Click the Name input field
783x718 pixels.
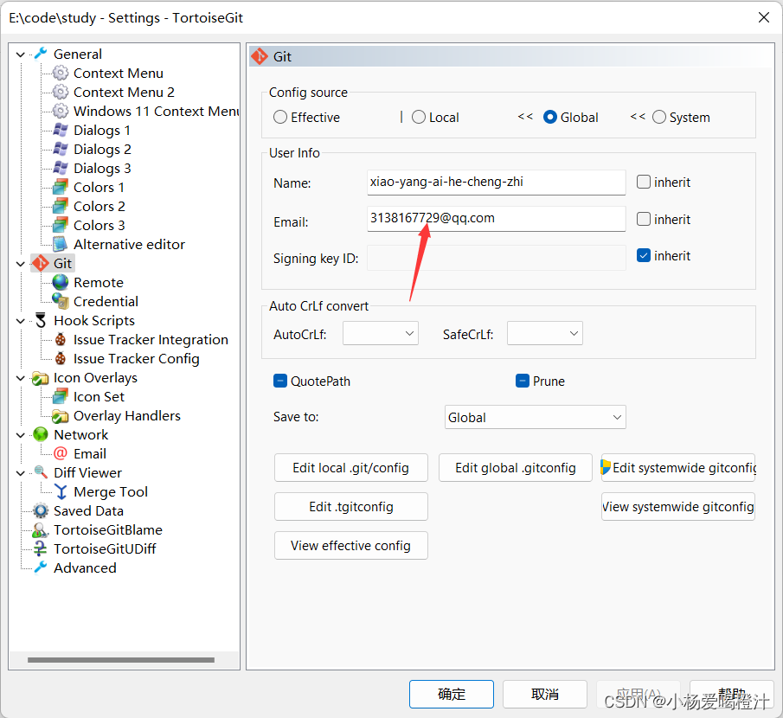[496, 183]
